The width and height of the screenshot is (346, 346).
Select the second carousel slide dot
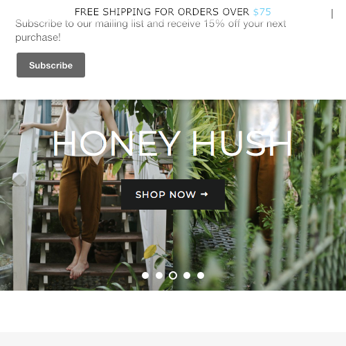tap(159, 275)
